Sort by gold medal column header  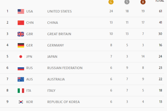[111, 1]
